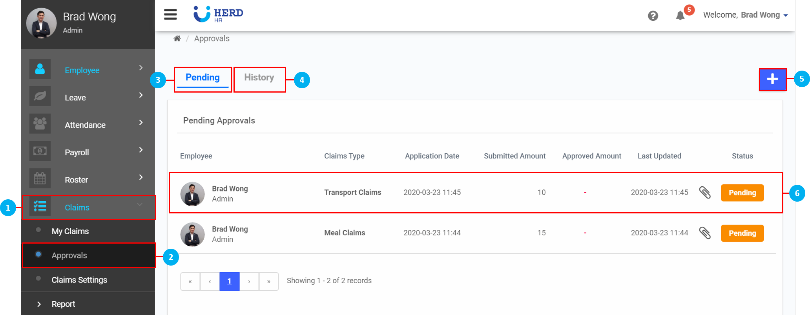Image resolution: width=810 pixels, height=315 pixels.
Task: Click the hamburger menu icon
Action: coord(170,15)
